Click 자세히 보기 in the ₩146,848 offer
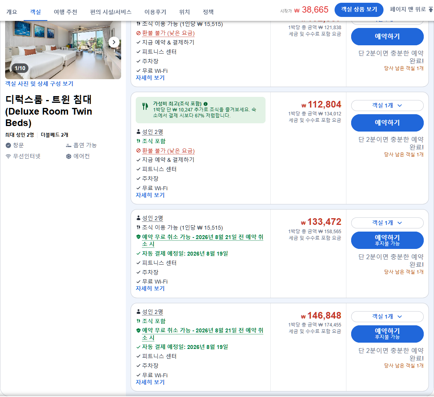This screenshot has height=397, width=434. 150,382
